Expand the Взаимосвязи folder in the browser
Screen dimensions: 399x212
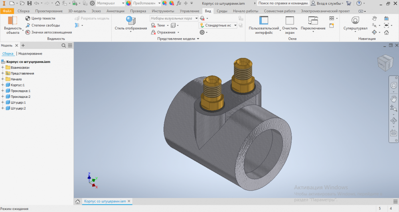tap(2, 68)
